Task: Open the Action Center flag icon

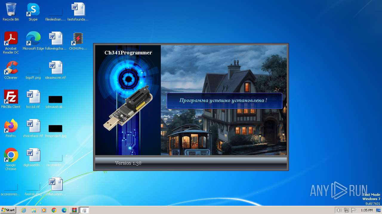Action: (x=354, y=210)
